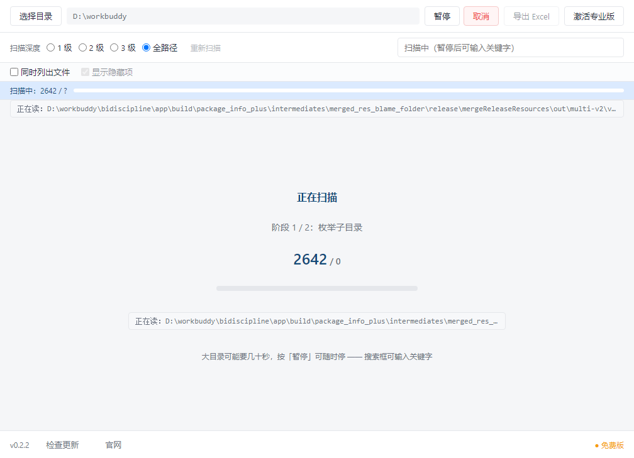Click the 大目录可能要几十秒 hint text

[x=317, y=357]
